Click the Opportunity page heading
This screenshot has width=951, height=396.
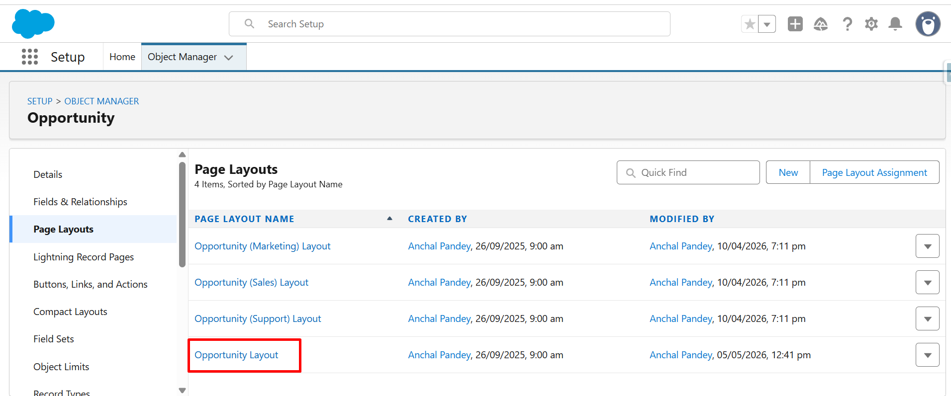71,118
